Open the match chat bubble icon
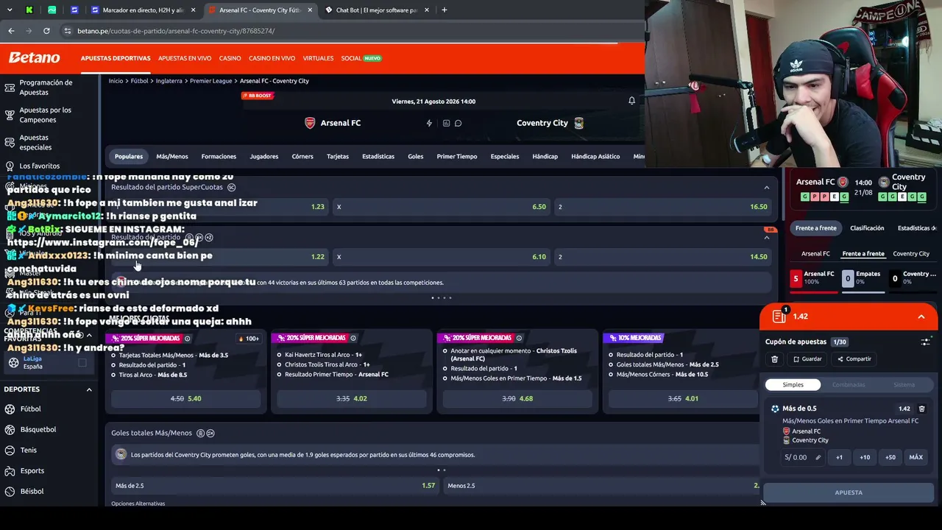 (458, 123)
